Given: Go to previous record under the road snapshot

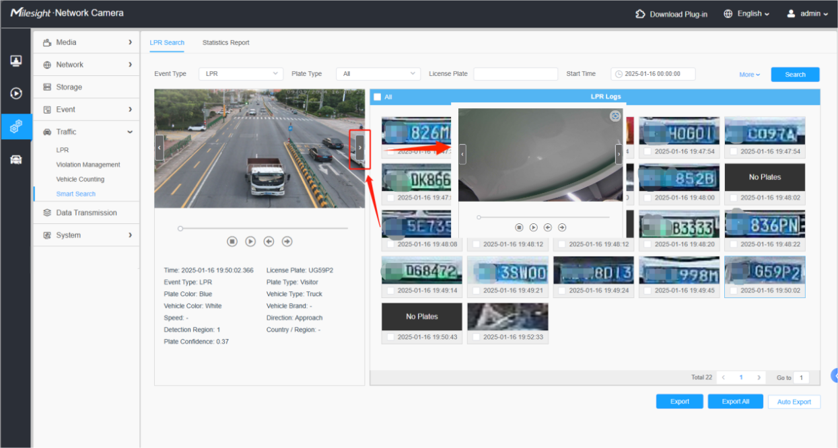Looking at the screenshot, I should pos(269,241).
